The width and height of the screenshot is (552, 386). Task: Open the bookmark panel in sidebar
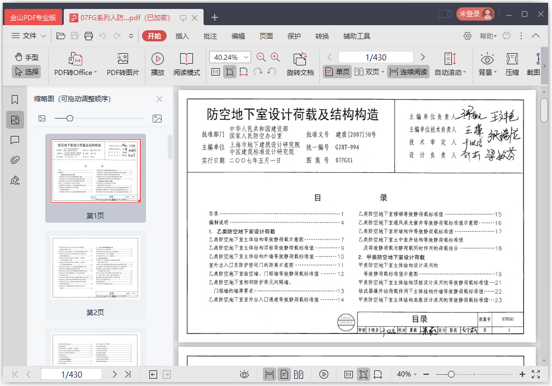[x=15, y=100]
